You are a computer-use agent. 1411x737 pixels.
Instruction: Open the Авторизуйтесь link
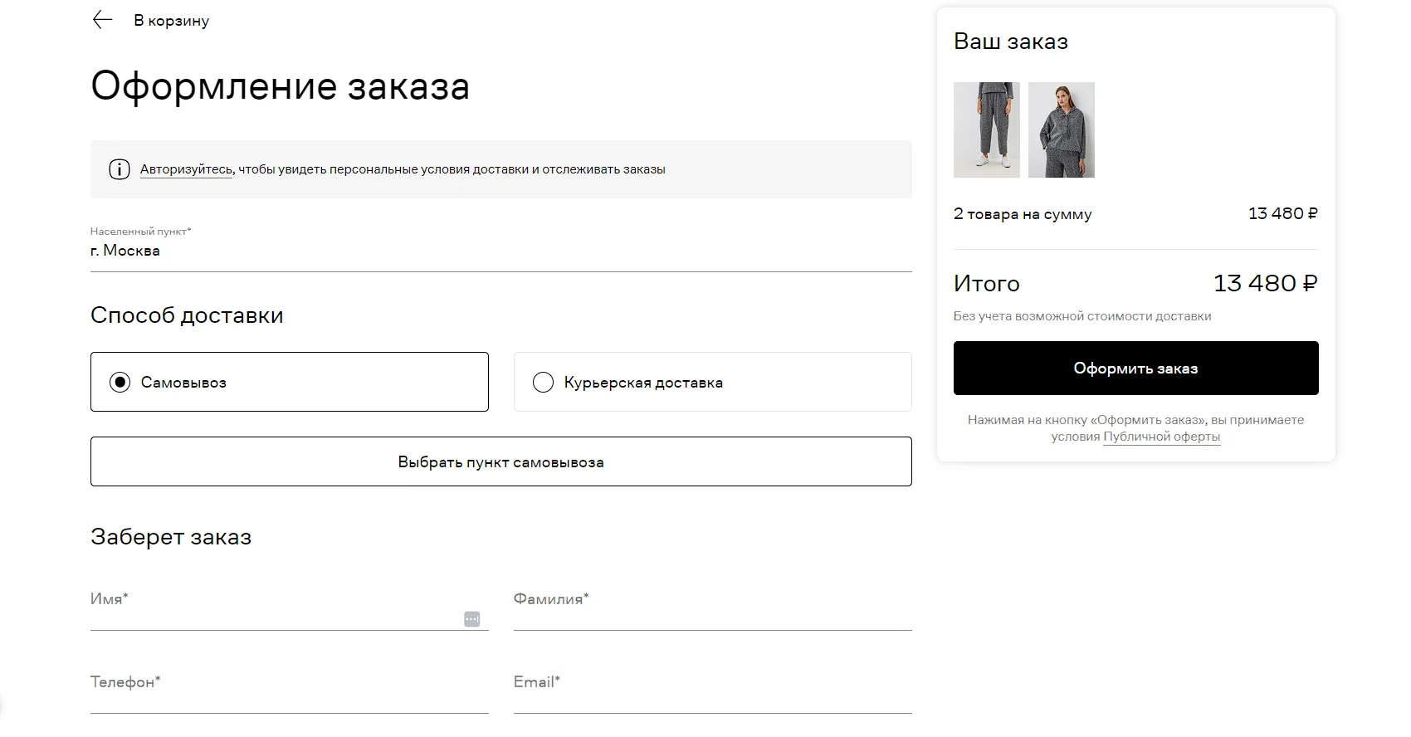(x=186, y=169)
